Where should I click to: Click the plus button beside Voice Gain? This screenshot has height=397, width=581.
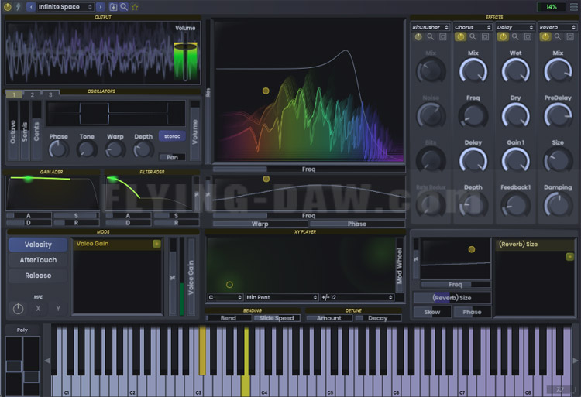click(x=156, y=244)
